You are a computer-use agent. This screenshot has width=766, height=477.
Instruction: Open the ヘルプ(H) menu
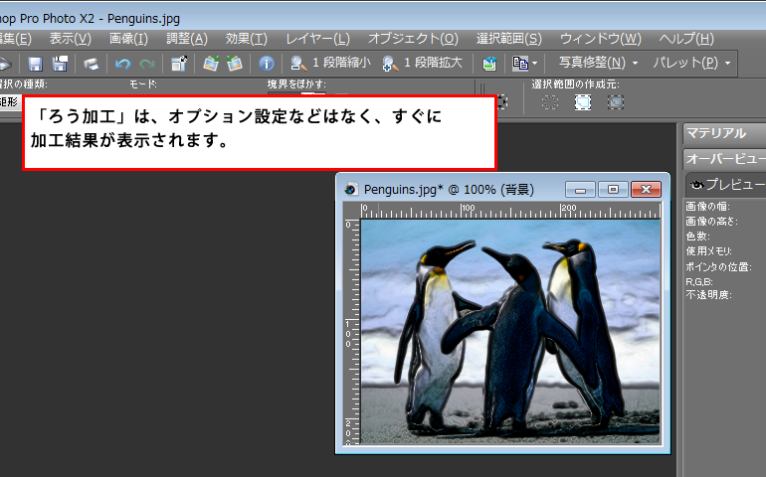[x=686, y=39]
